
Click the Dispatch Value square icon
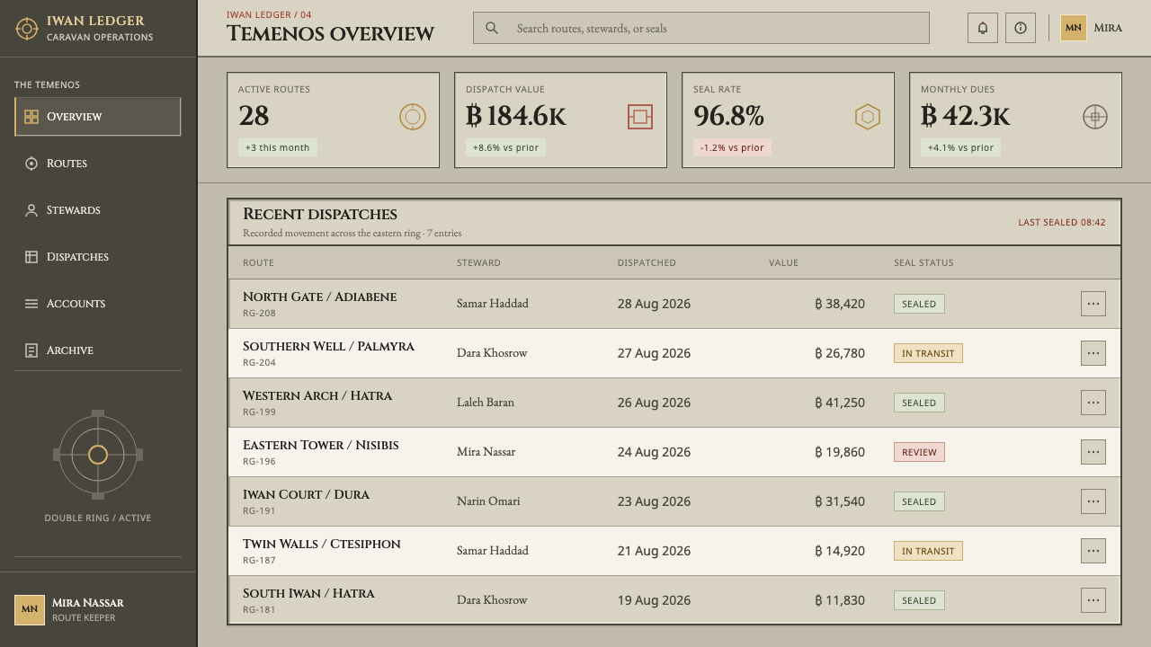640,117
